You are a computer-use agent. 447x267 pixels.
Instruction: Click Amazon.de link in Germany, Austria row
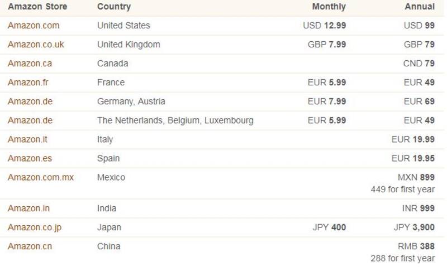(30, 101)
